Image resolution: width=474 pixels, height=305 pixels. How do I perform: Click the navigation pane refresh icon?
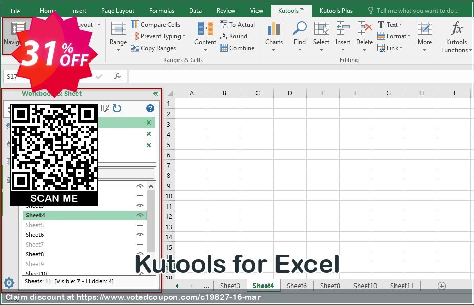point(117,108)
